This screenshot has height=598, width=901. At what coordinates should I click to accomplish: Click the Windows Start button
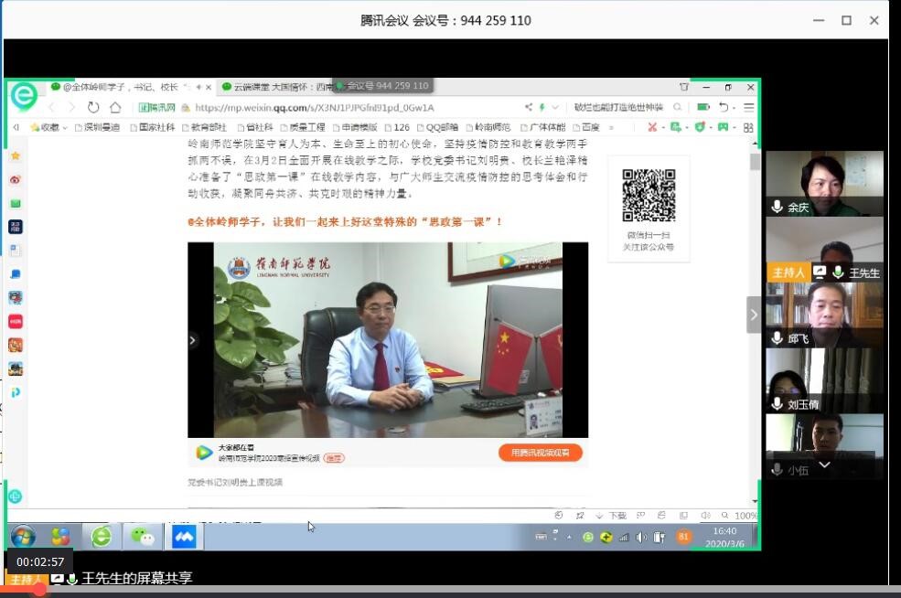coord(23,537)
